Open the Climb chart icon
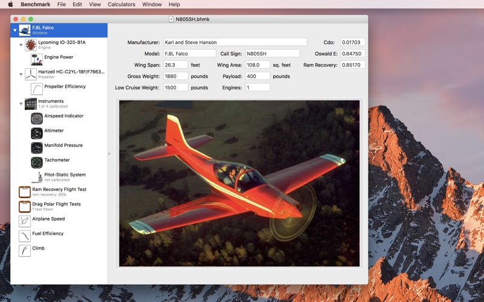Screen dimensions: 484x302 point(25,251)
